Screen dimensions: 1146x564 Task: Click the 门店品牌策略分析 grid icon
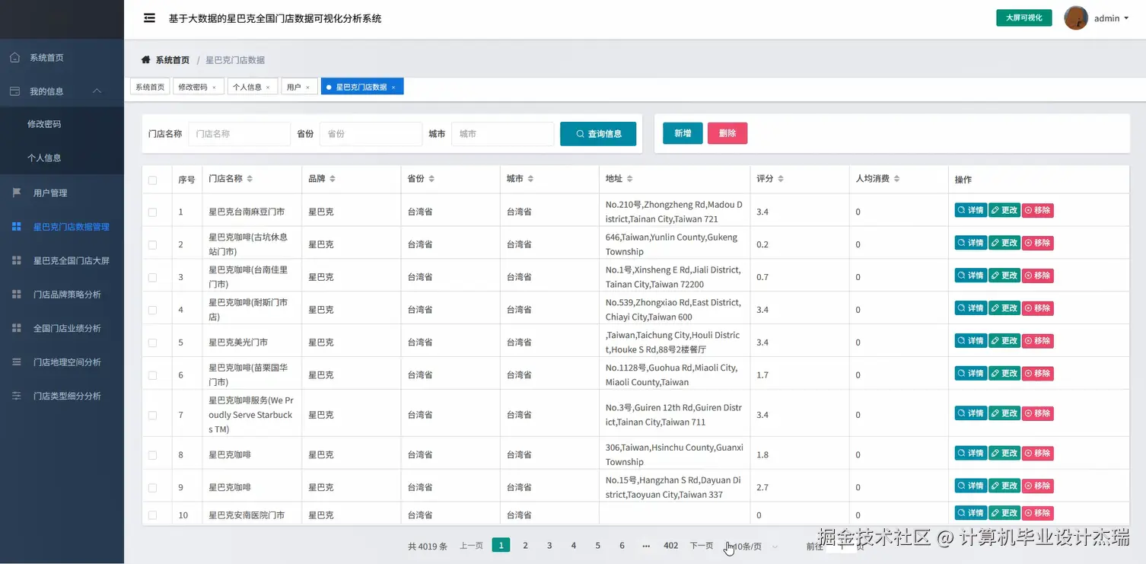click(x=17, y=294)
